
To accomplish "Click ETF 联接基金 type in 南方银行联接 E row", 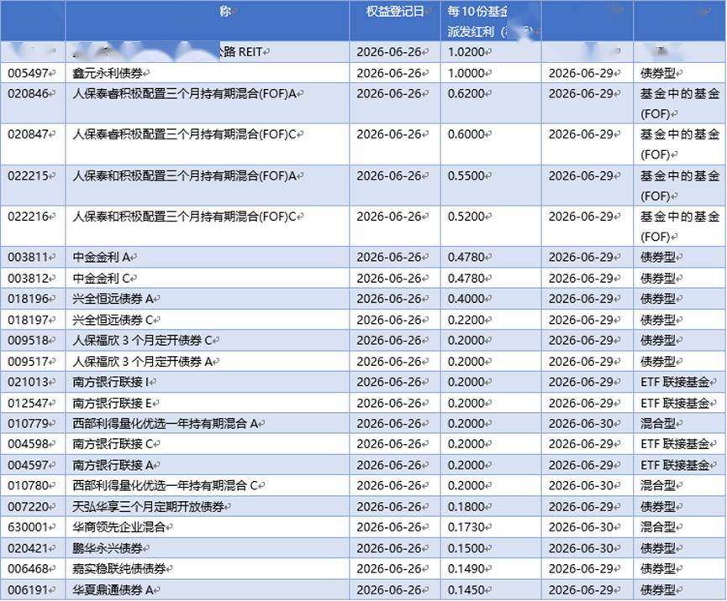I will coord(675,403).
